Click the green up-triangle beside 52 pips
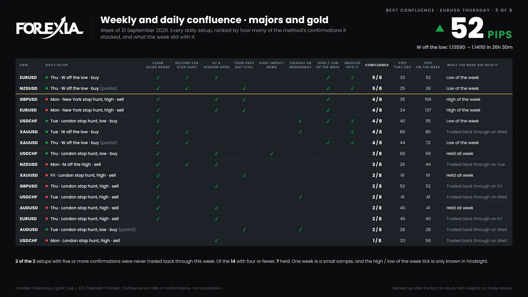Image resolution: width=528 pixels, height=297 pixels. click(440, 28)
